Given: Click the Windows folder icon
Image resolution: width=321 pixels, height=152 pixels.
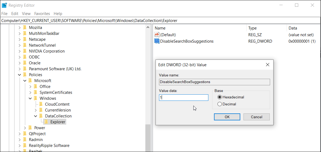Looking at the screenshot, I should coord(36,98).
